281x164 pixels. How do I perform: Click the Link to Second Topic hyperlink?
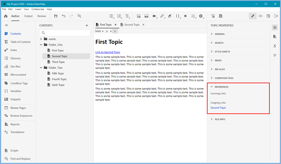[x=108, y=52]
